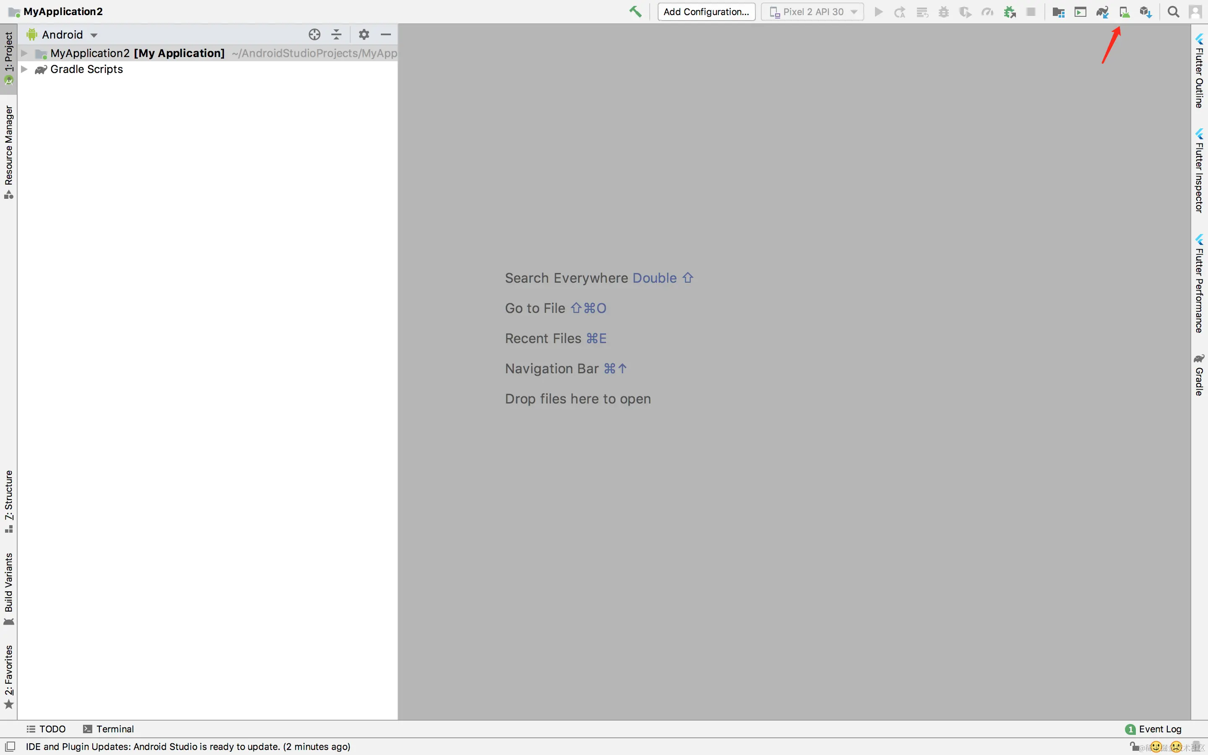Click Collapse All in Project panel
1208x755 pixels.
[x=336, y=34]
